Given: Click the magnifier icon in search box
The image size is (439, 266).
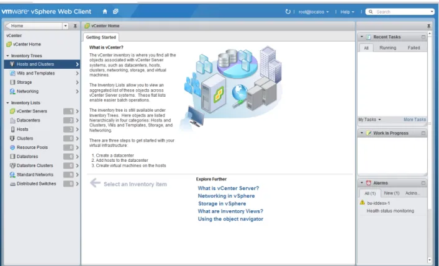Looking at the screenshot, I should click(371, 12).
